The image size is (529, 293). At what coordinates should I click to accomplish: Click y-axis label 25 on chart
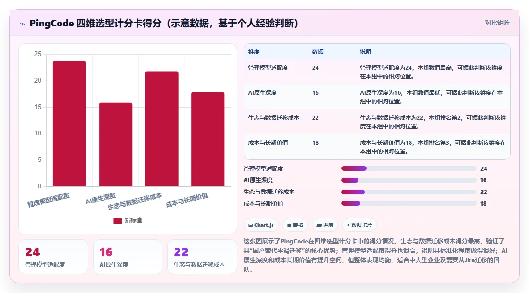point(38,54)
